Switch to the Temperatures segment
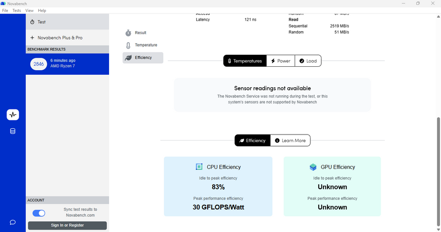The width and height of the screenshot is (441, 232). pyautogui.click(x=245, y=61)
